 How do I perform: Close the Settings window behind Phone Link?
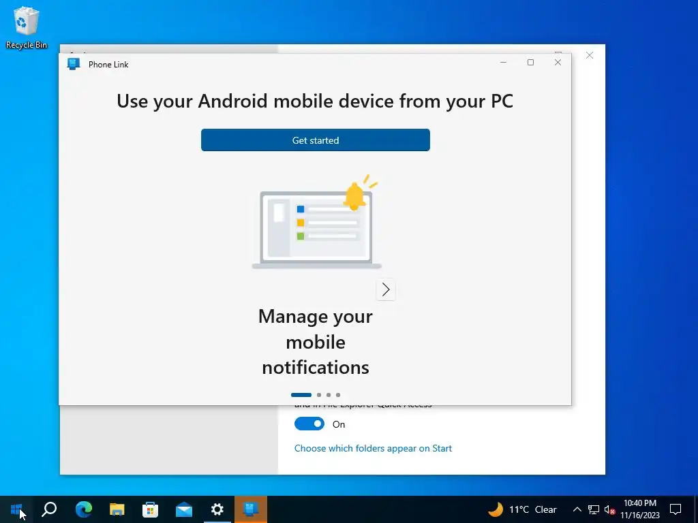point(590,55)
